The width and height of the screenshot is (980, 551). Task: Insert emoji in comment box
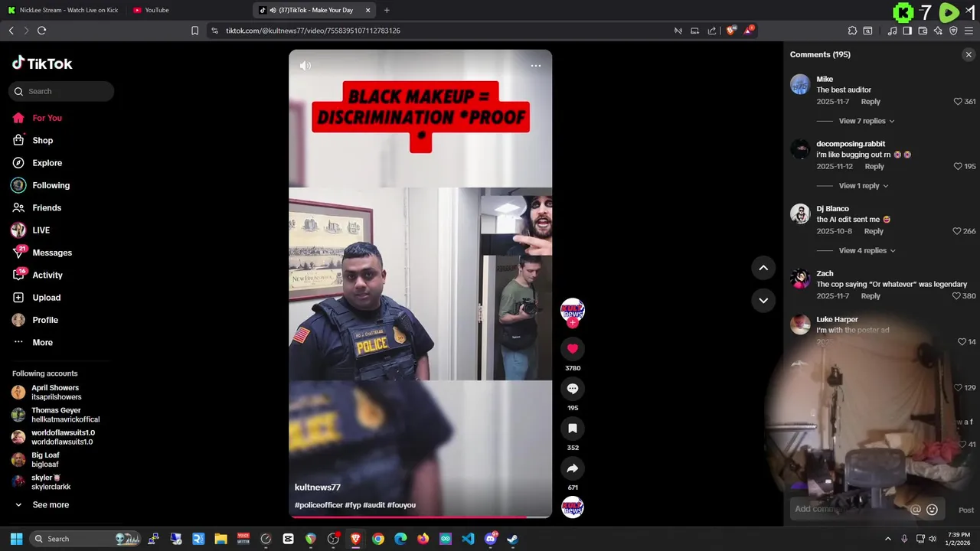[x=932, y=510]
